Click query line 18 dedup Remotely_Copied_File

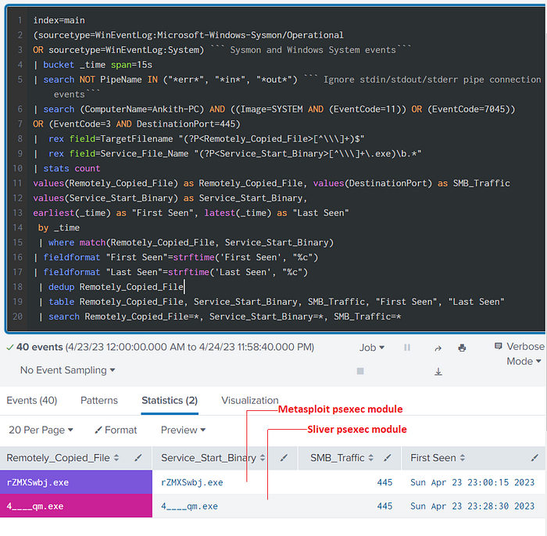point(112,287)
